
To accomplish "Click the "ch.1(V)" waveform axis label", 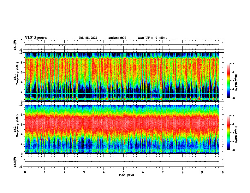I will [x=15, y=45].
